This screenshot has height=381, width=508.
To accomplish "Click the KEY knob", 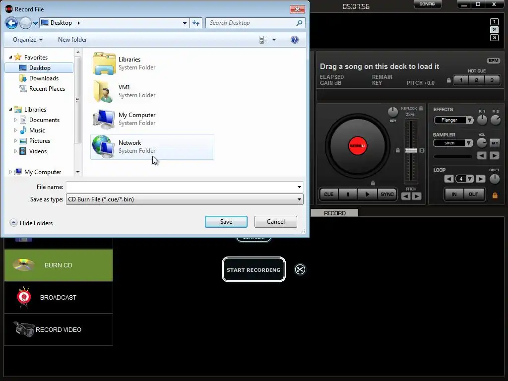I will [393, 112].
